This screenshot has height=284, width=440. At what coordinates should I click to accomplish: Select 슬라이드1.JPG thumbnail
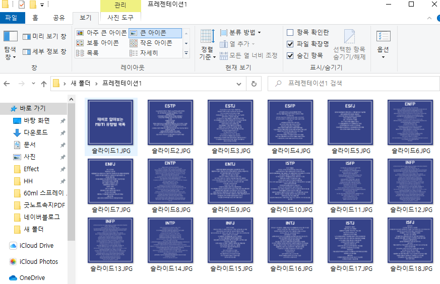110,122
